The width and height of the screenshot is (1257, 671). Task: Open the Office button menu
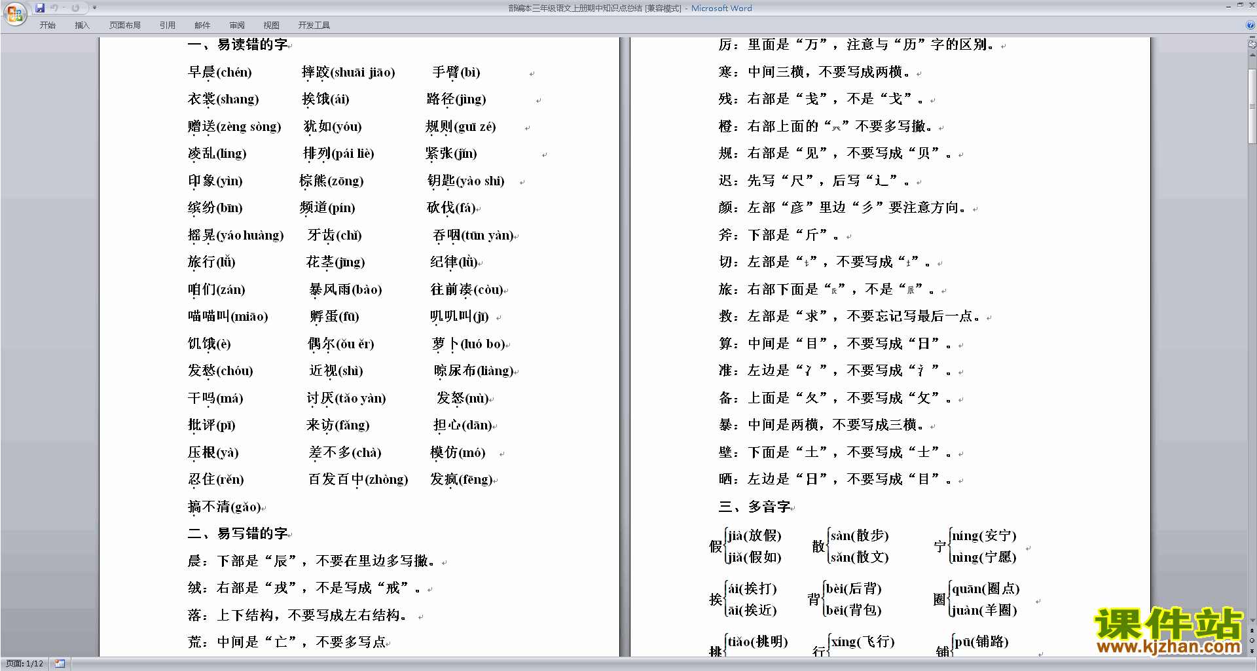[x=14, y=13]
